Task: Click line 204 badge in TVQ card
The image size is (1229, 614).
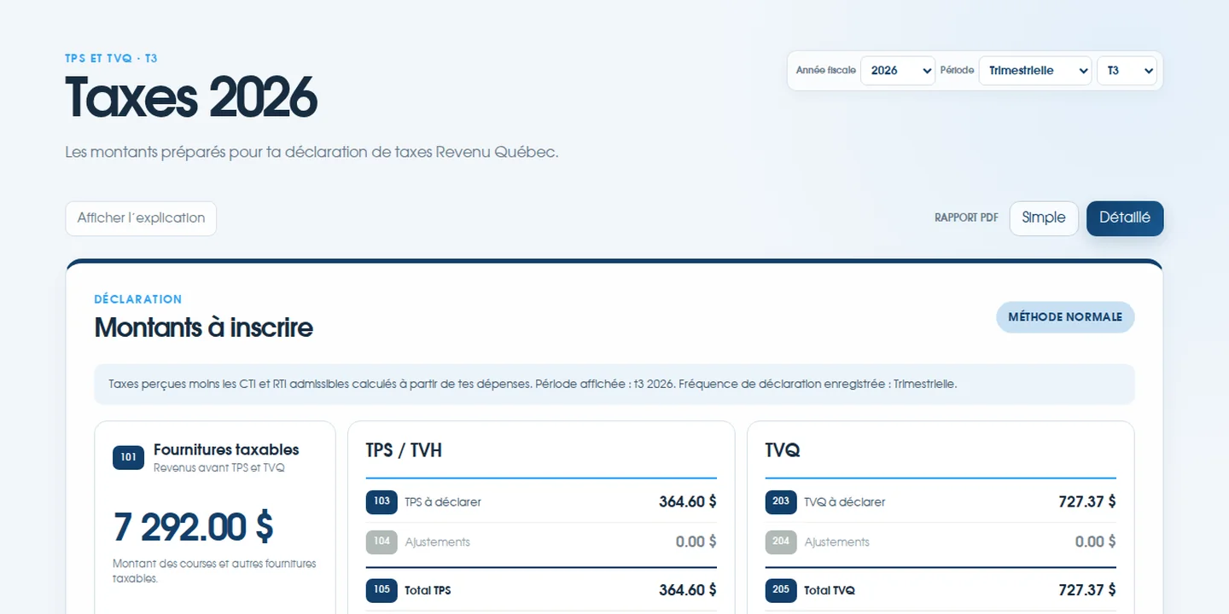Action: point(781,542)
